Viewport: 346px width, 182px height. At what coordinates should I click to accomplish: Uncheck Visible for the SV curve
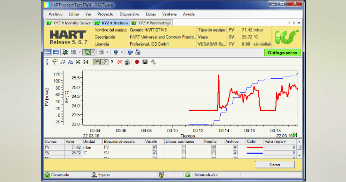[155, 153]
